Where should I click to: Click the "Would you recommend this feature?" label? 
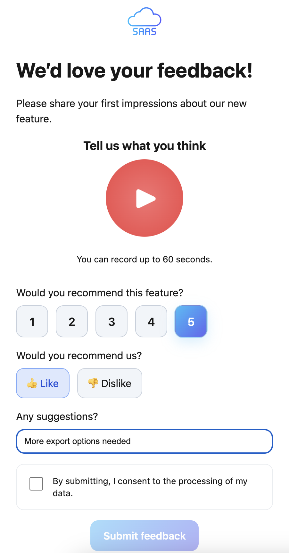click(x=100, y=293)
